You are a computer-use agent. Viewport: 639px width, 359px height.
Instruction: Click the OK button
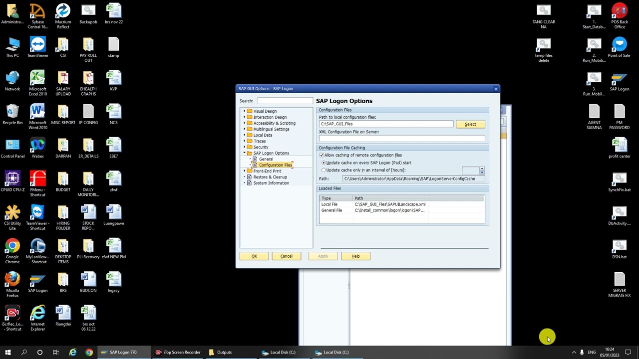[x=254, y=256]
